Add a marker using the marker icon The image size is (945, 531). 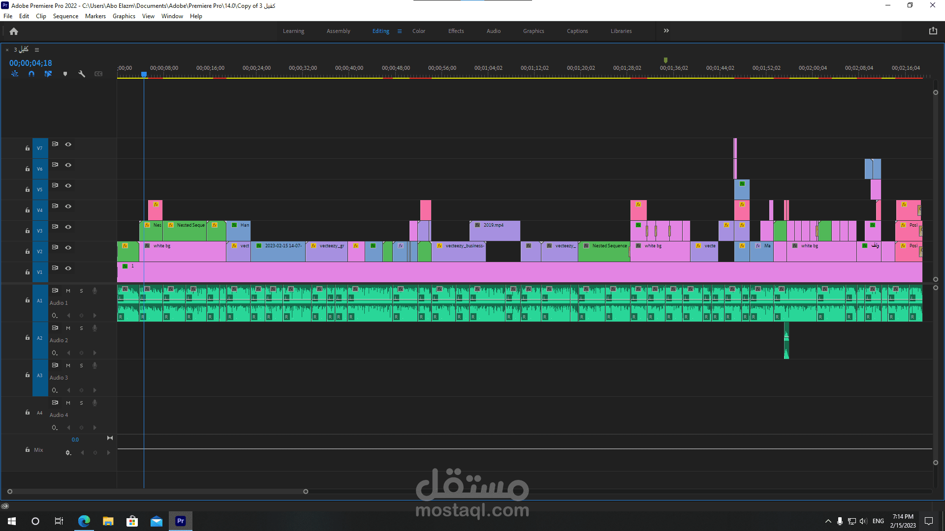[x=65, y=74]
